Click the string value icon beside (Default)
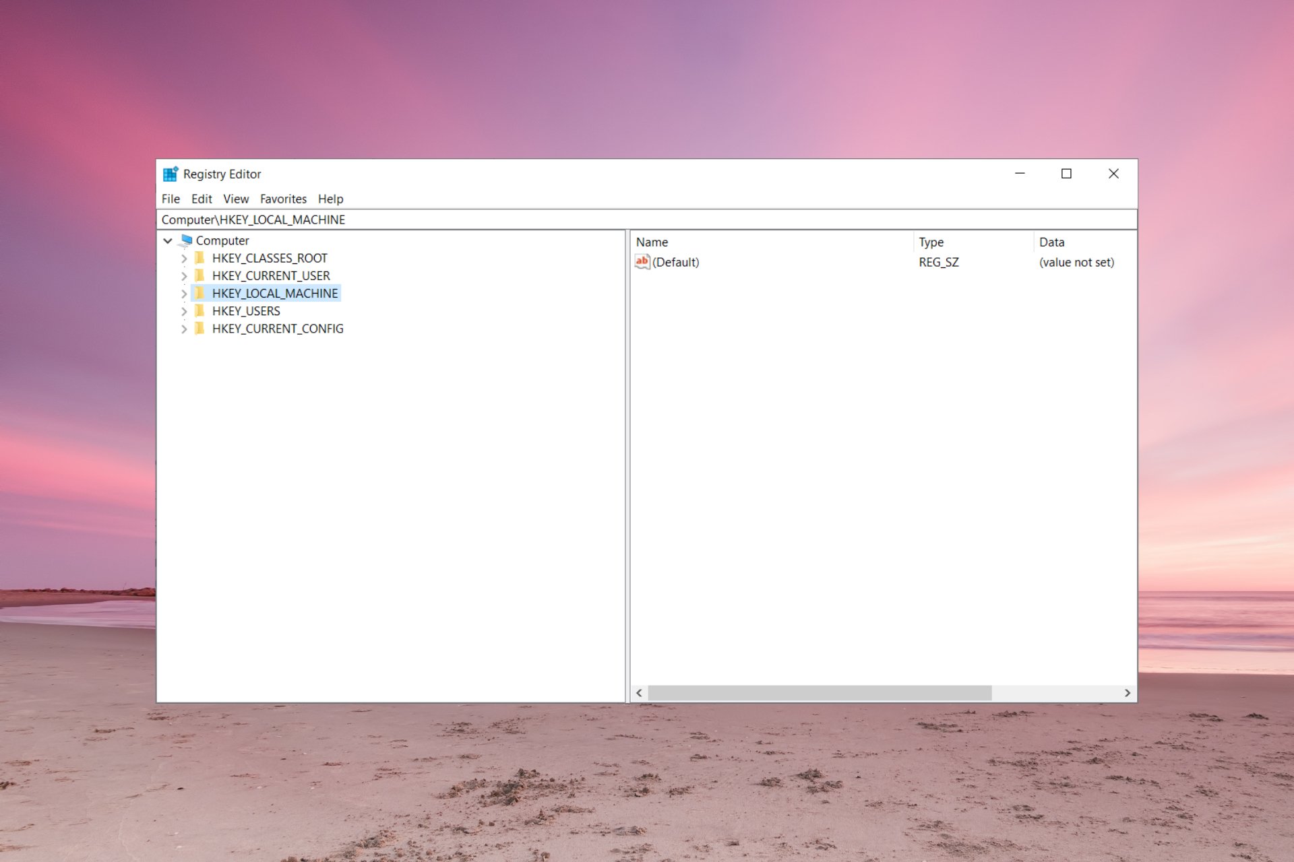 tap(642, 262)
